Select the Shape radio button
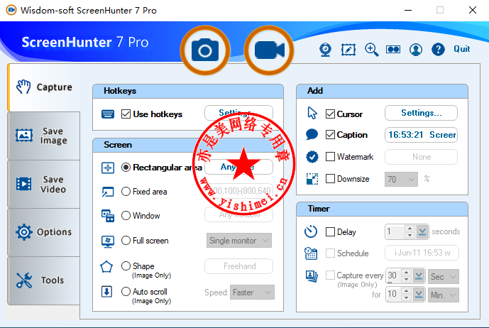 (126, 266)
